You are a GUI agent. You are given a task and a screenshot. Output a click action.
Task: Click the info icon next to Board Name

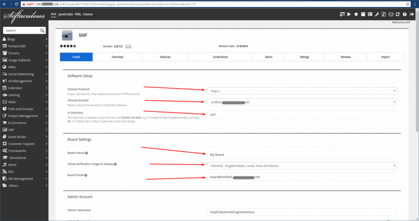(x=86, y=153)
